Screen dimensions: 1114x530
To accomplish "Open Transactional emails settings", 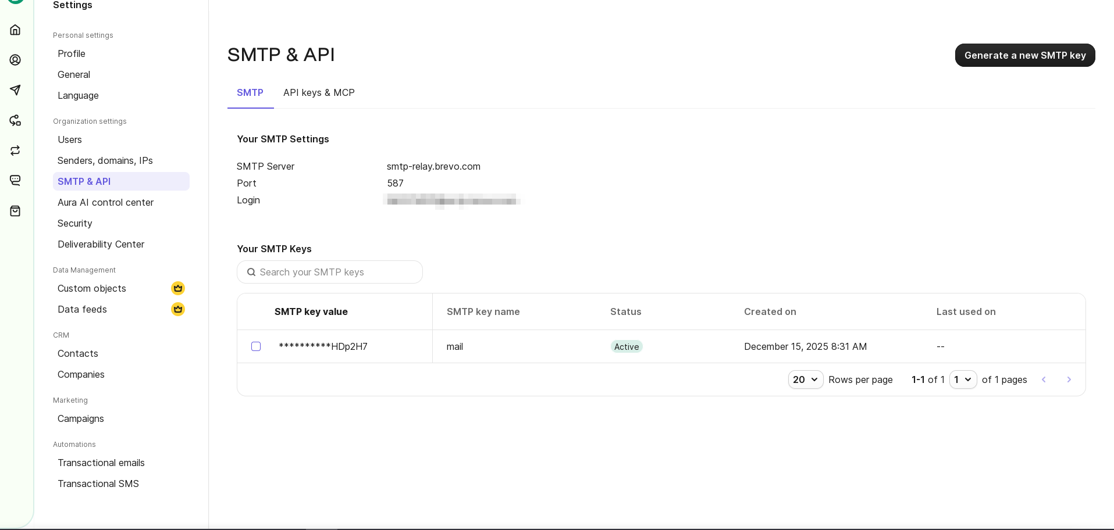I will (x=101, y=463).
